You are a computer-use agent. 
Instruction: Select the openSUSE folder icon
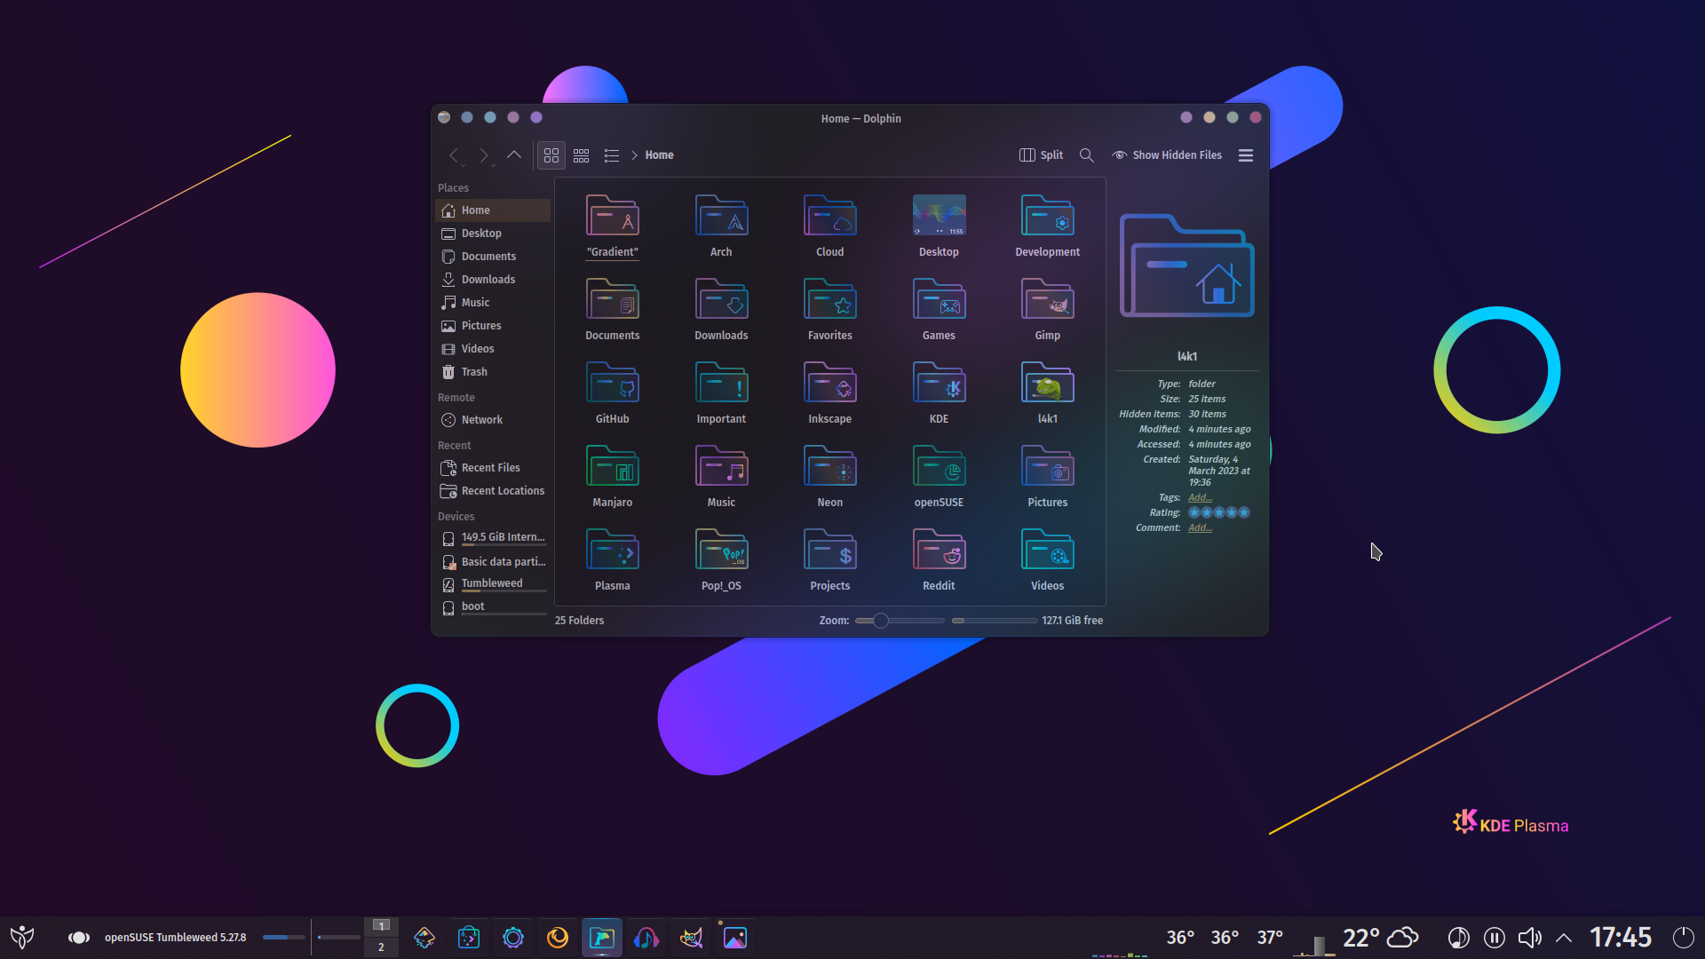click(x=939, y=465)
